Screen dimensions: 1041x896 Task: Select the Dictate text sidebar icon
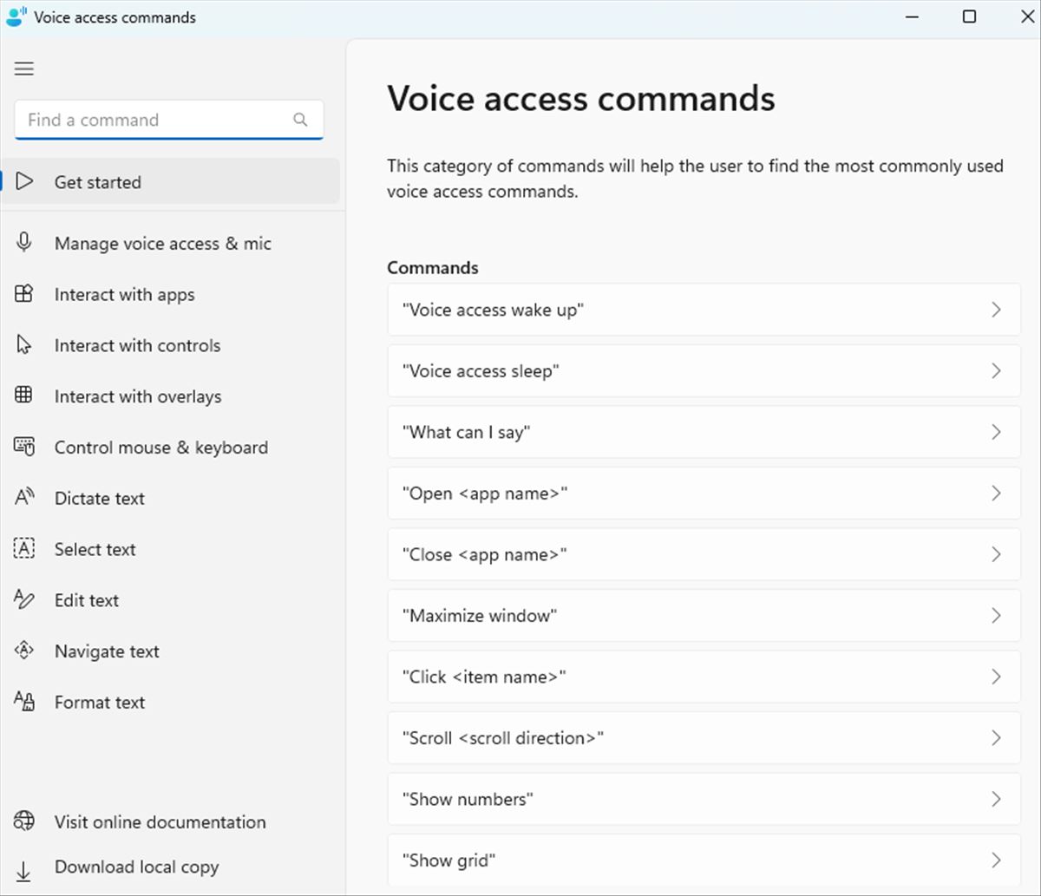[x=23, y=498]
